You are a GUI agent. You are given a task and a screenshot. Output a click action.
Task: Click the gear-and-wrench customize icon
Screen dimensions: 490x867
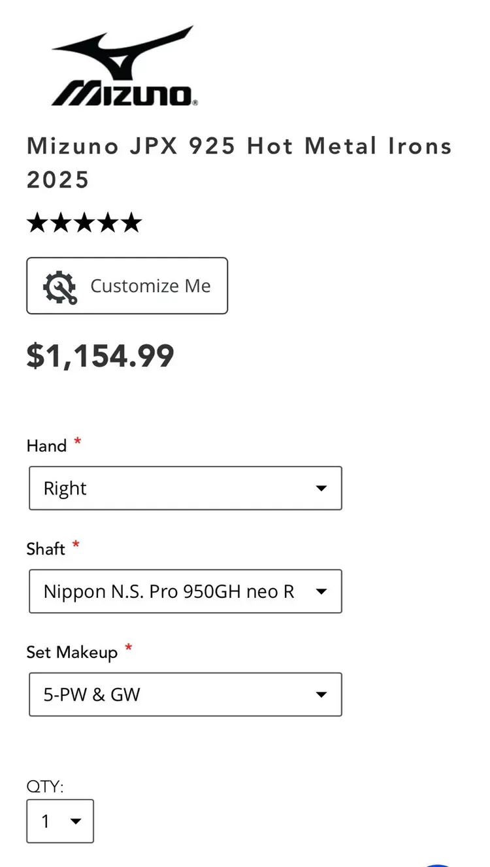click(x=60, y=286)
